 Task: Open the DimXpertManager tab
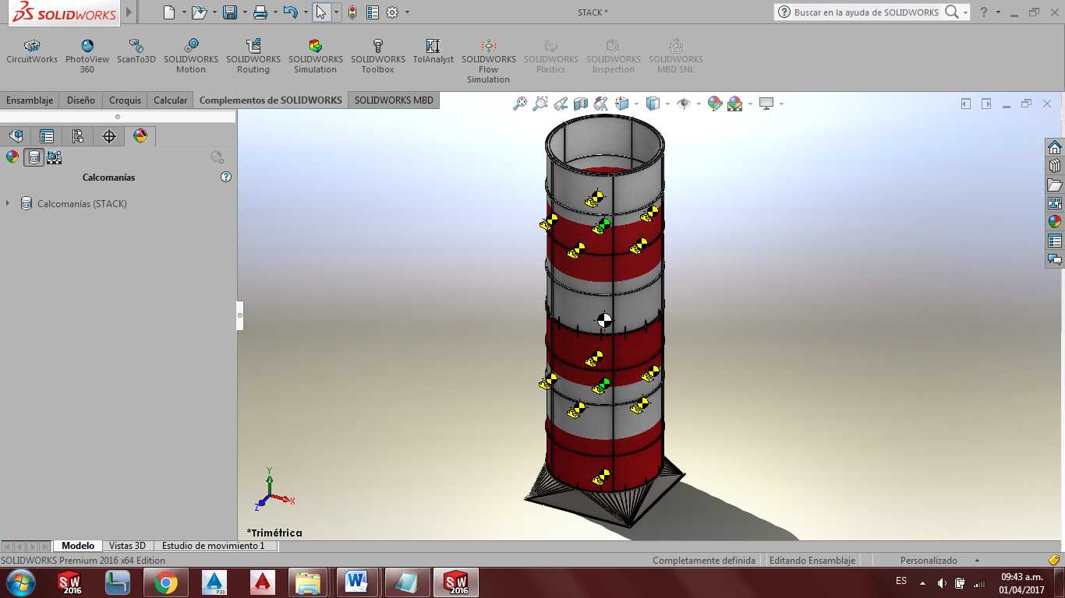tap(109, 136)
